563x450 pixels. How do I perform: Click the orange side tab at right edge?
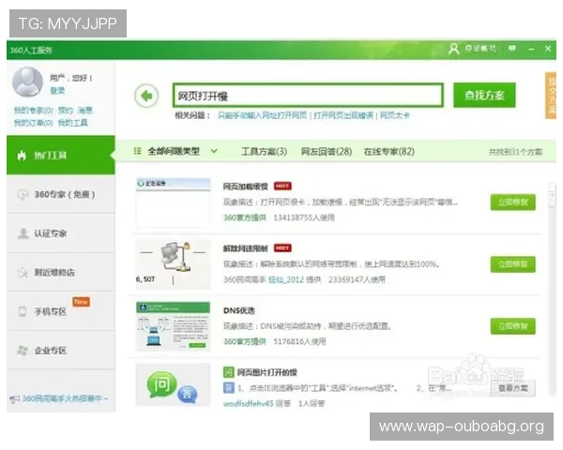click(551, 95)
